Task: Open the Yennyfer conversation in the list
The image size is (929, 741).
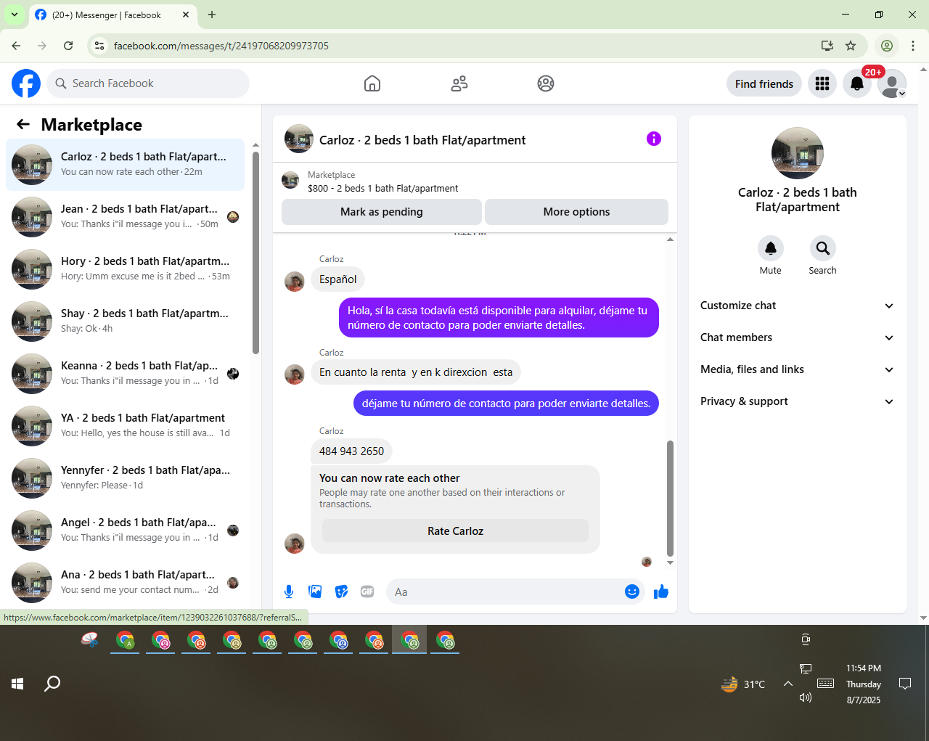Action: (125, 478)
